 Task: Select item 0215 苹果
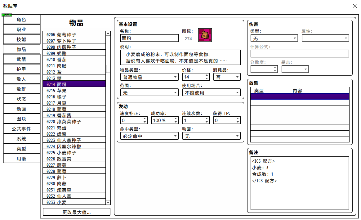pyautogui.click(x=74, y=91)
